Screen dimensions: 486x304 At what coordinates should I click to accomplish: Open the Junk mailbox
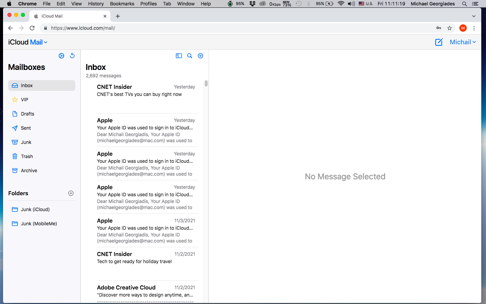(42, 142)
